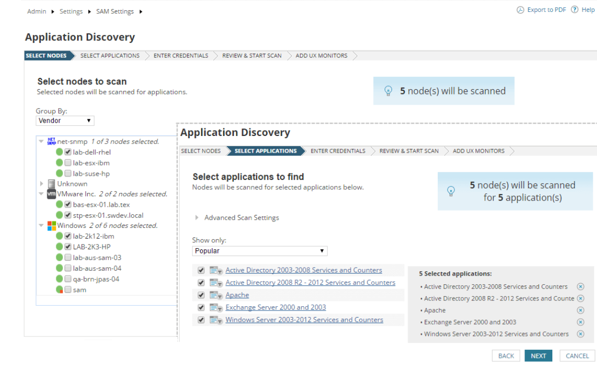Viewport: 597px width, 367px height.
Task: Click the CANCEL button
Action: point(577,356)
